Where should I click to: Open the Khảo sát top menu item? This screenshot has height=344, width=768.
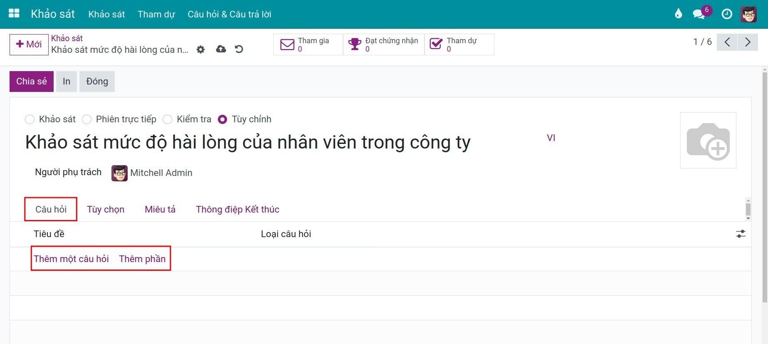tap(106, 14)
